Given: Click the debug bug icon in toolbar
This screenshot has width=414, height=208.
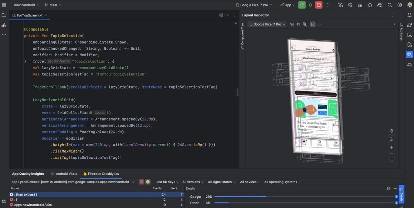Looking at the screenshot, I should [310, 5].
